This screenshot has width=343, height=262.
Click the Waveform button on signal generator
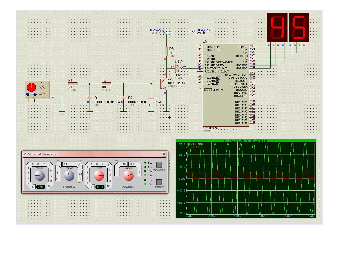coord(159,165)
